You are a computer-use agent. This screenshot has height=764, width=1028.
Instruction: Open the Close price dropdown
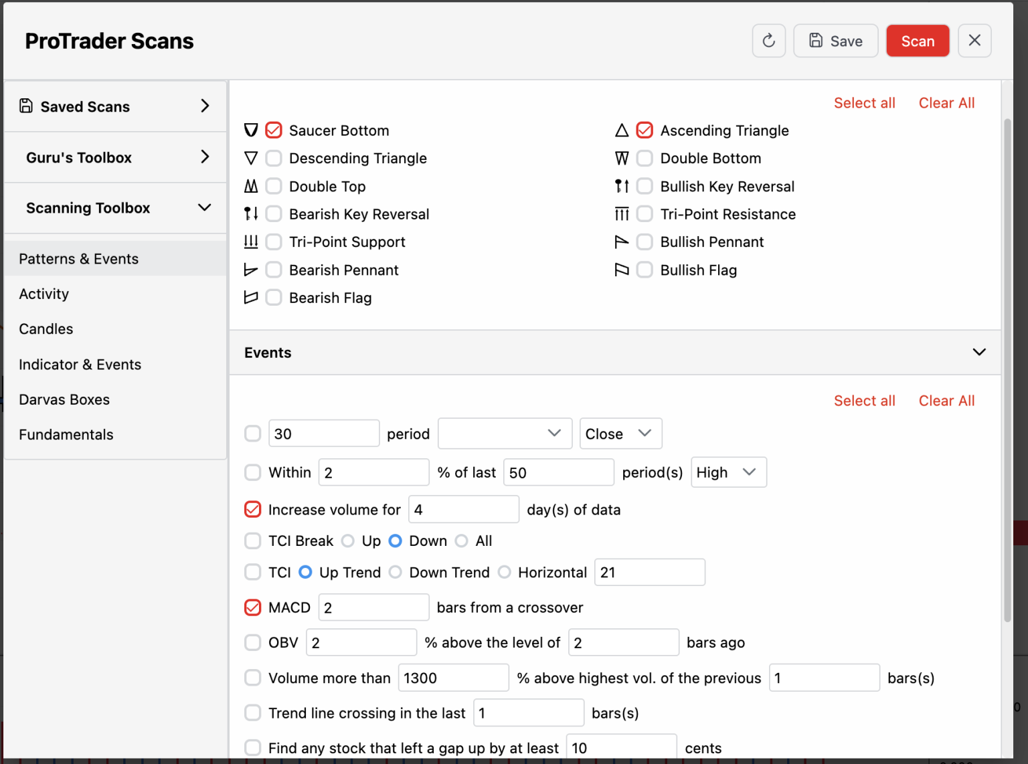pos(620,434)
